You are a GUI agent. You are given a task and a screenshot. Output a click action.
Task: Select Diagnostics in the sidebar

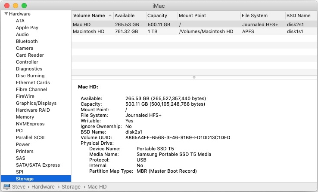point(29,69)
